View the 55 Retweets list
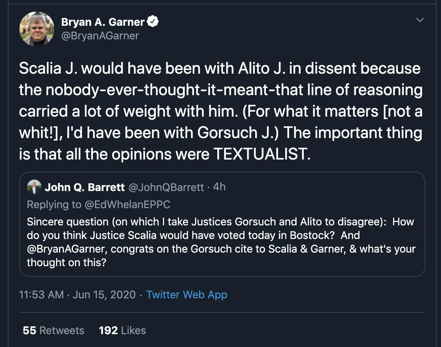Image resolution: width=441 pixels, height=347 pixels. coord(54,330)
